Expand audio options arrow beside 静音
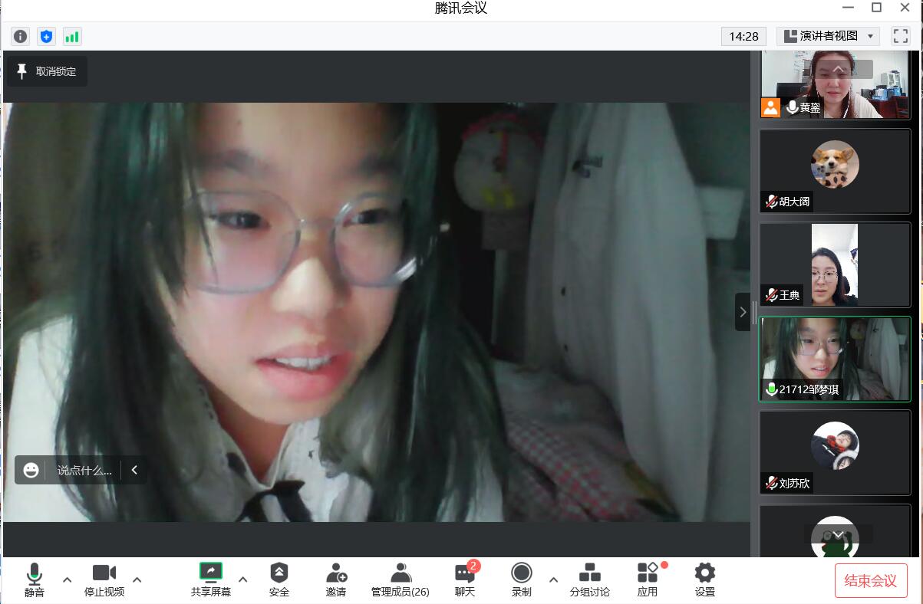 coord(67,579)
